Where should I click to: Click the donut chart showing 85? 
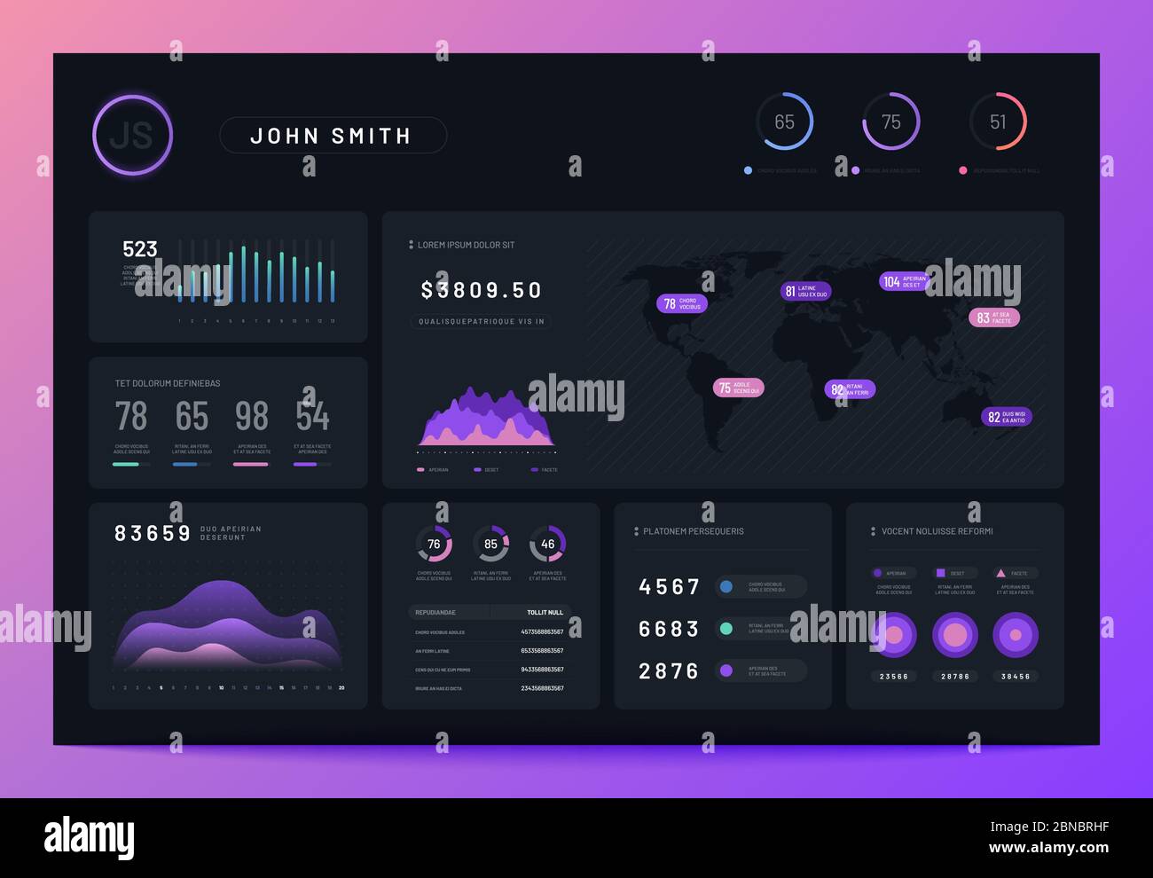pos(490,544)
